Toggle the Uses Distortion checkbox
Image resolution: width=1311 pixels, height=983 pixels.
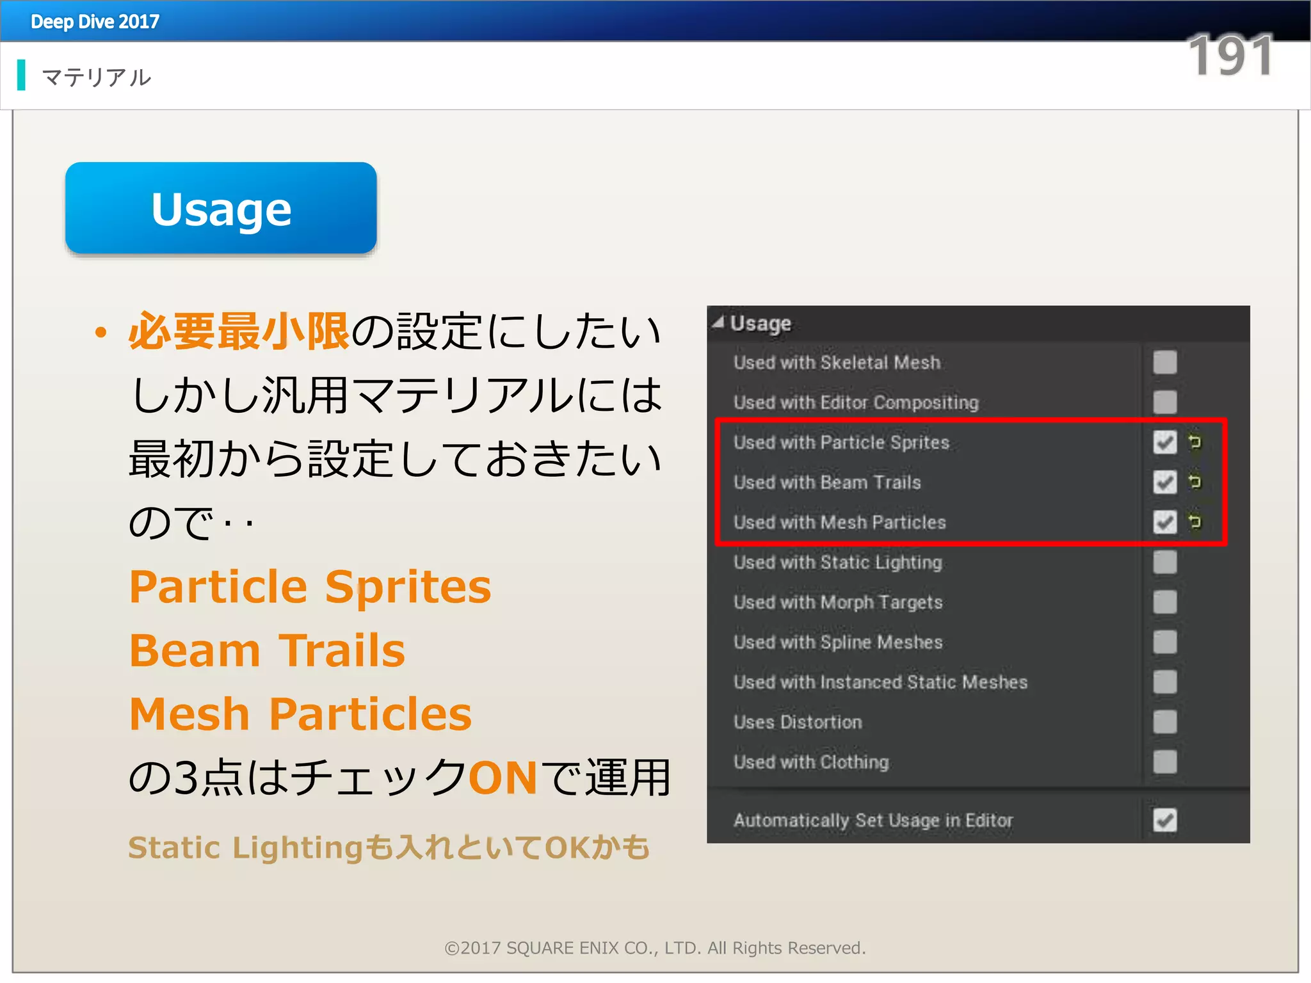point(1164,722)
